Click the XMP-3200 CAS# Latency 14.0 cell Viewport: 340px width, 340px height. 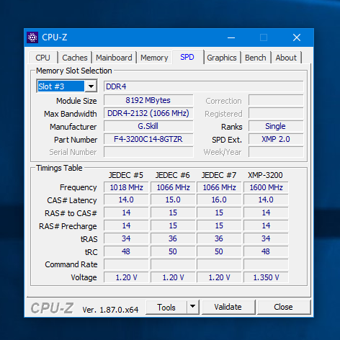266,200
